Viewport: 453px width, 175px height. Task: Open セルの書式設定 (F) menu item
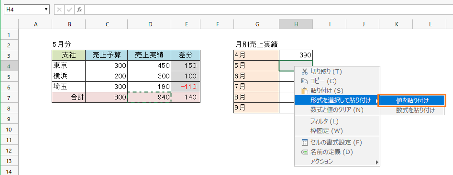(337, 142)
